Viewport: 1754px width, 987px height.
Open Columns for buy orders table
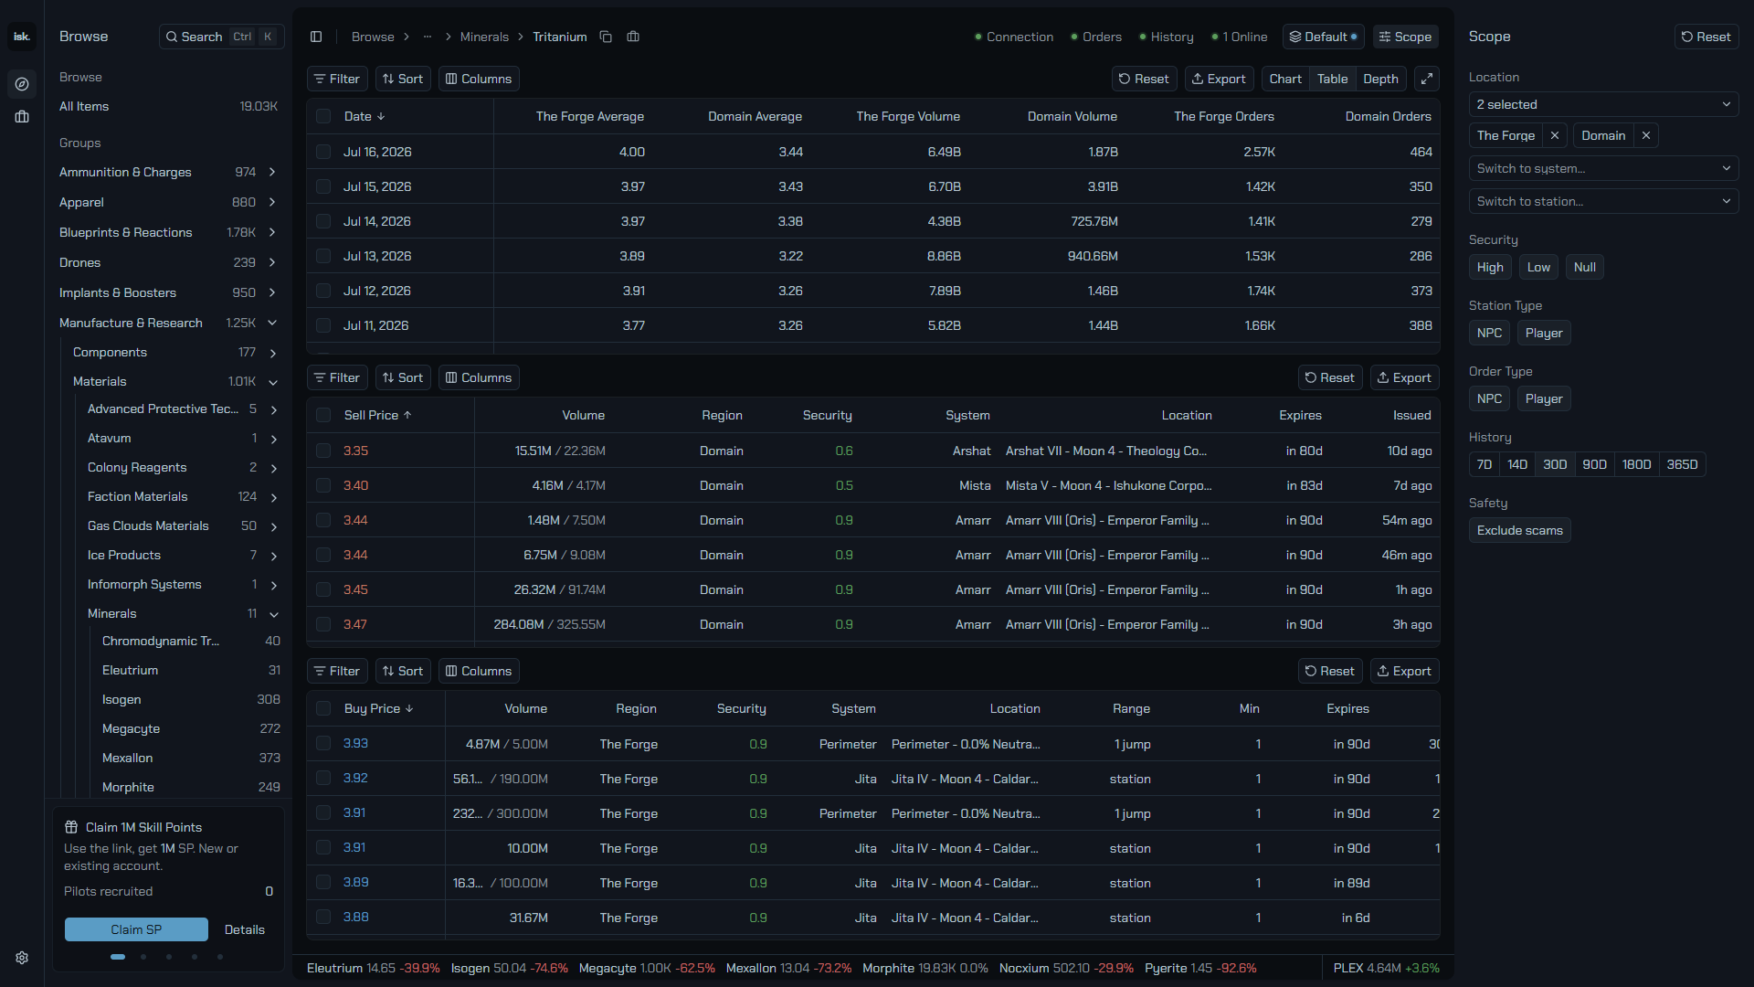click(479, 671)
